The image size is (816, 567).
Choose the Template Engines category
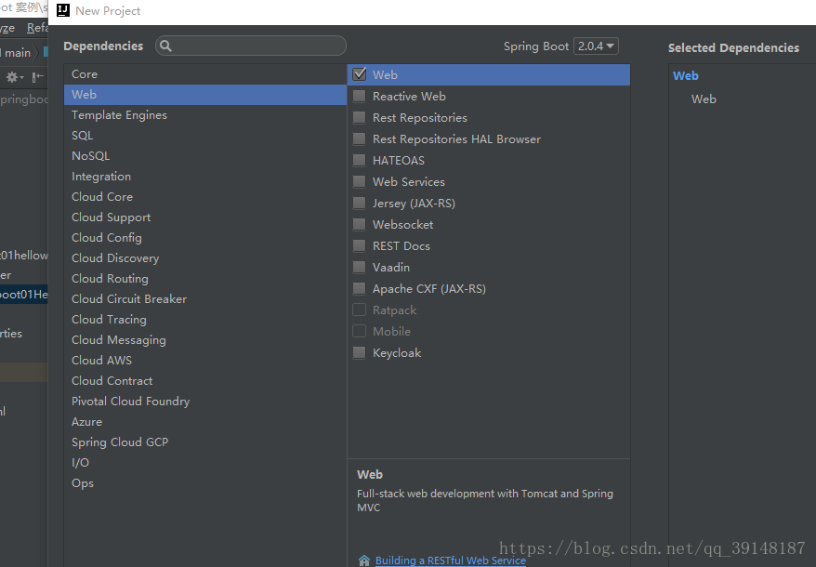(205, 115)
